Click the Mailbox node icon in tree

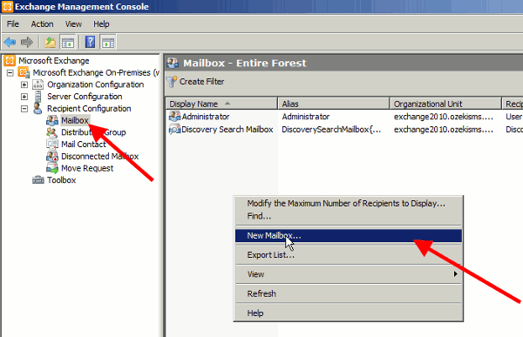pyautogui.click(x=52, y=121)
